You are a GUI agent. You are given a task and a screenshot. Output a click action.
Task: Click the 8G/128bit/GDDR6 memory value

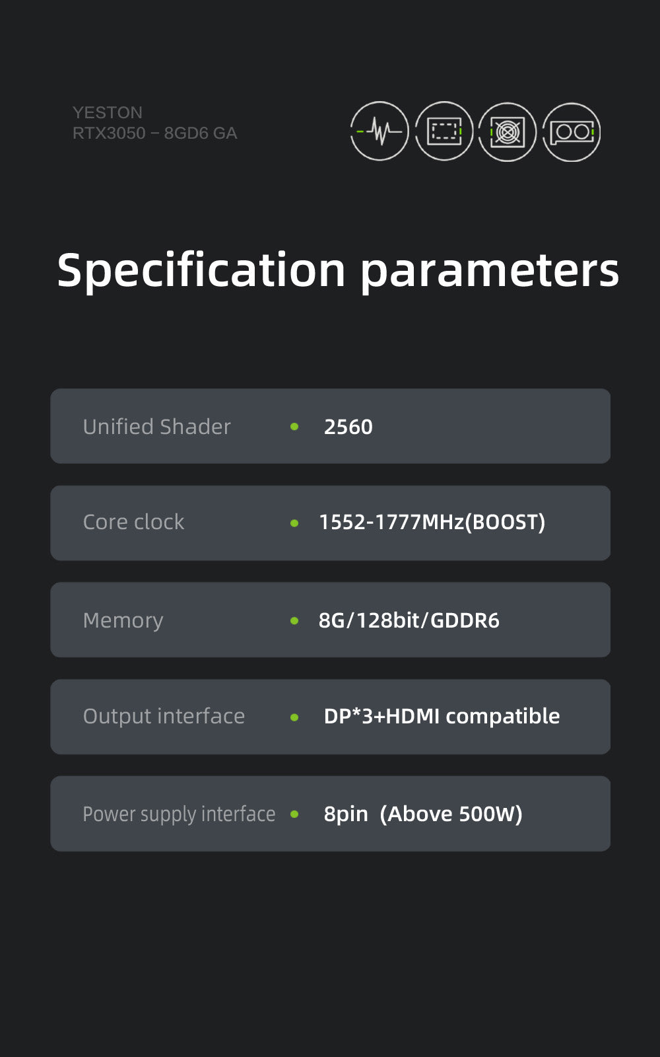(409, 620)
